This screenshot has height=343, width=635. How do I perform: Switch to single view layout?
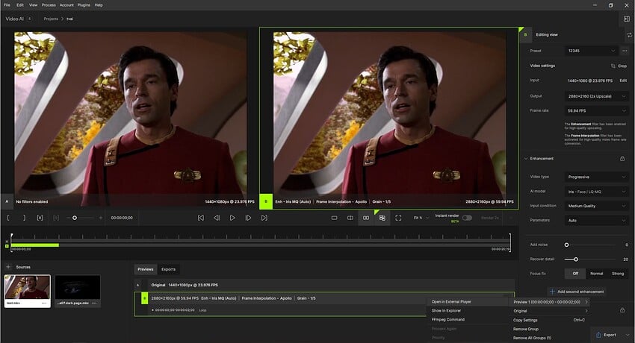tap(334, 218)
